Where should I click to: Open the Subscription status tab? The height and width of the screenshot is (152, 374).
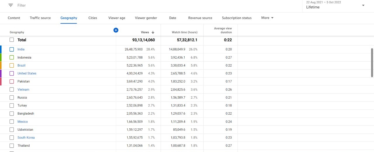coord(237,18)
